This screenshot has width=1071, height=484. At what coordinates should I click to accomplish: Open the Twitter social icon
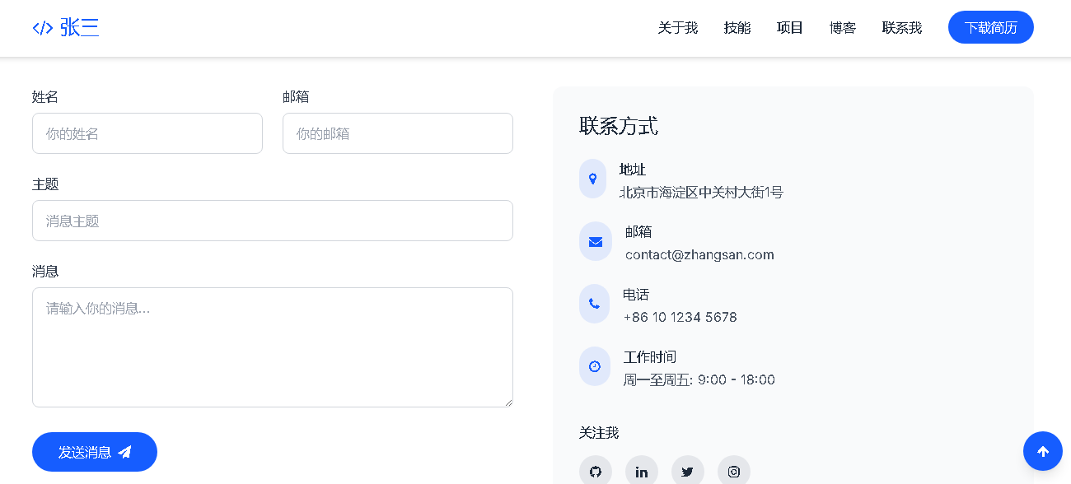point(687,472)
